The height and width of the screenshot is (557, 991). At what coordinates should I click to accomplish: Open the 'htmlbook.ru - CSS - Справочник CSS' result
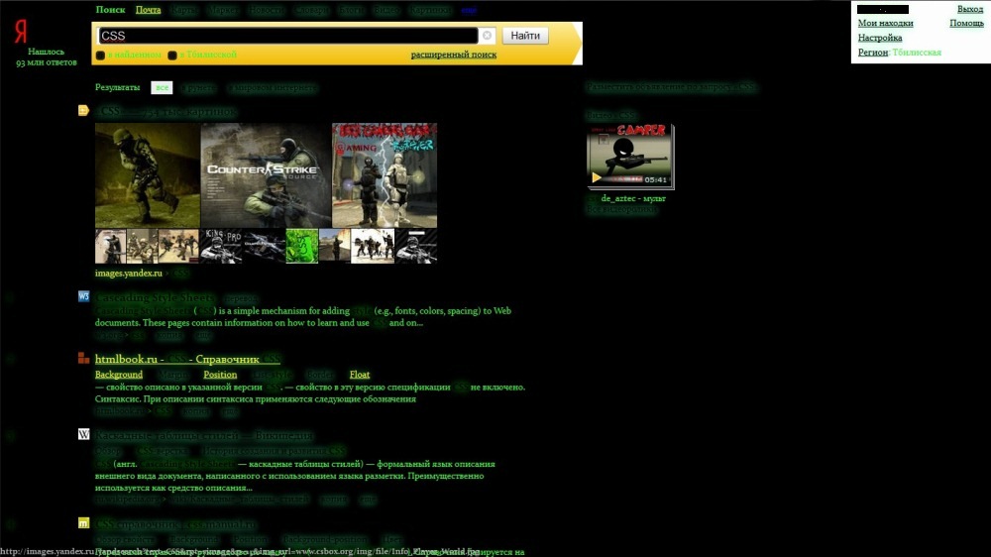(187, 359)
